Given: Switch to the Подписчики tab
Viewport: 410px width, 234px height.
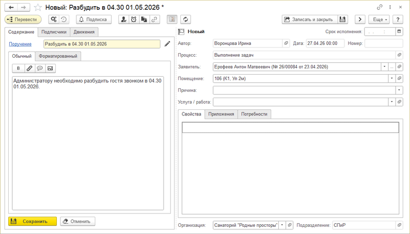Looking at the screenshot, I should (x=54, y=32).
